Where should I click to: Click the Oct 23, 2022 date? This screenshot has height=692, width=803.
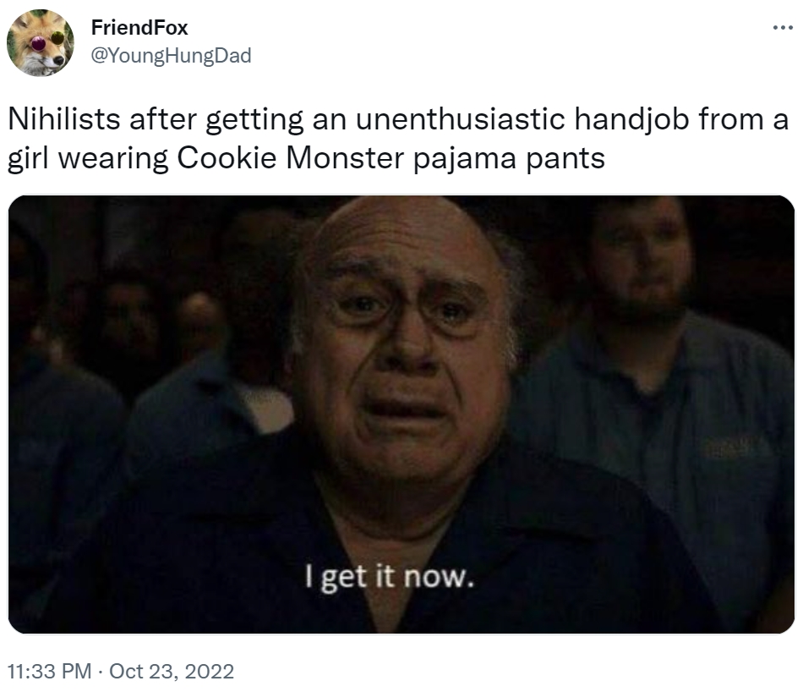(172, 671)
